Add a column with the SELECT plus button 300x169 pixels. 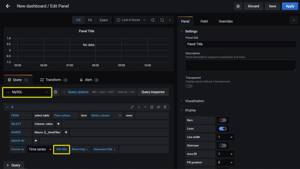coord(58,124)
